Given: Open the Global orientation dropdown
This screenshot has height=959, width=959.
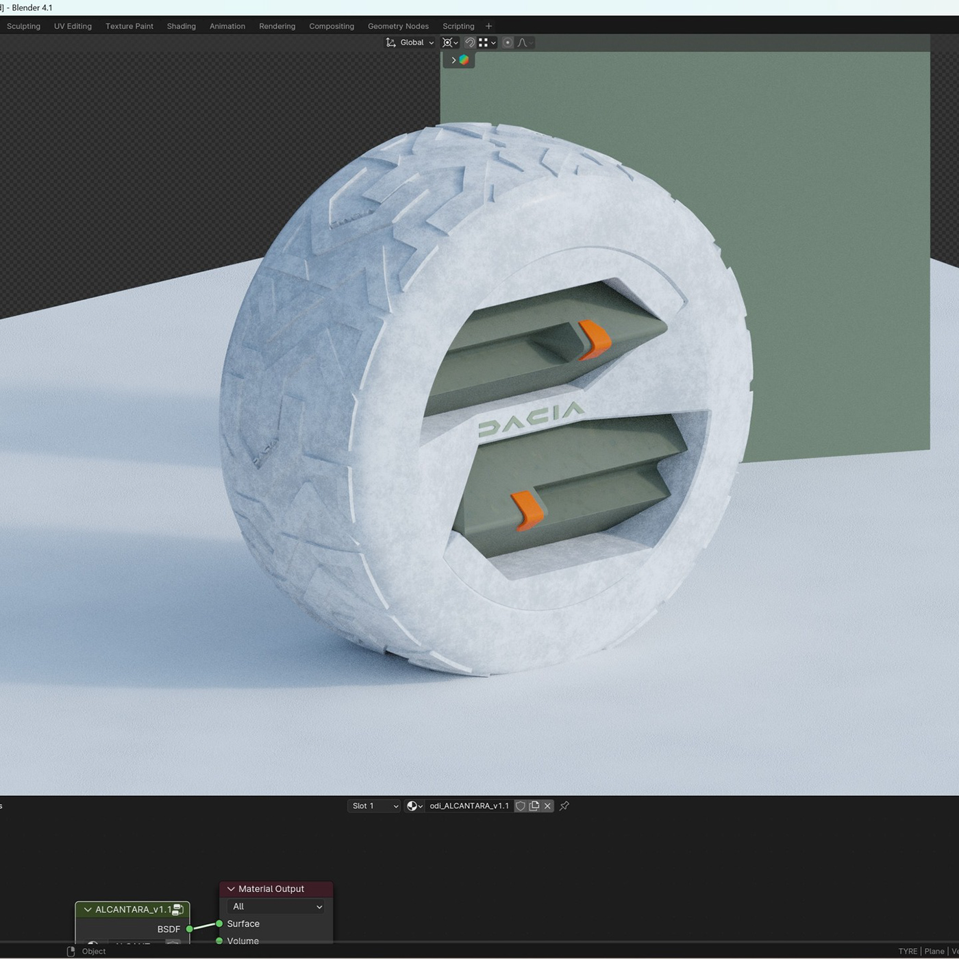Looking at the screenshot, I should (x=416, y=42).
